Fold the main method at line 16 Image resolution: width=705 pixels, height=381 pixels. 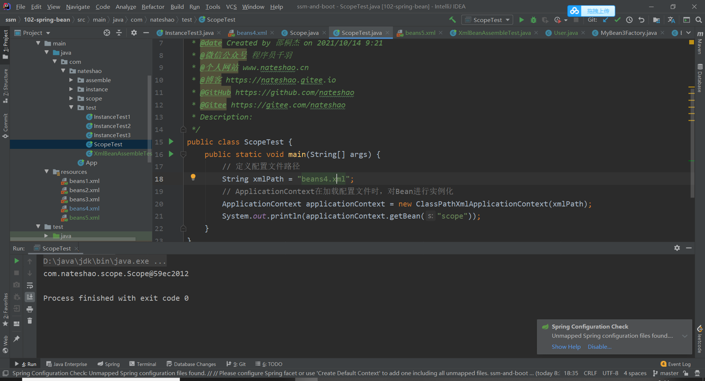183,154
